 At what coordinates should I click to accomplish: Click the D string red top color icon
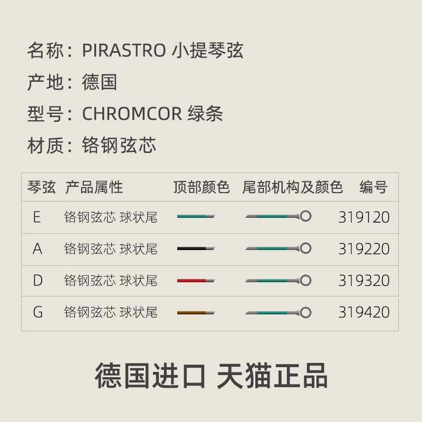(x=196, y=281)
